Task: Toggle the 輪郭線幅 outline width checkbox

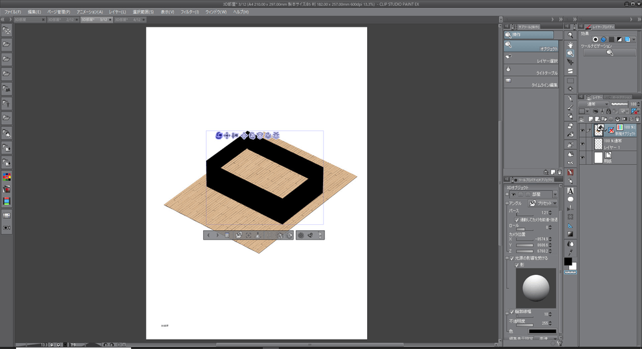Action: (x=512, y=312)
